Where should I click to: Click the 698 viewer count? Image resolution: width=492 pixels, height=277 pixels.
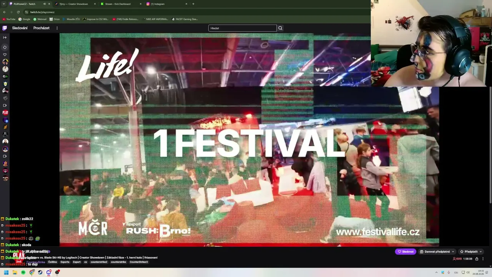[457, 259]
